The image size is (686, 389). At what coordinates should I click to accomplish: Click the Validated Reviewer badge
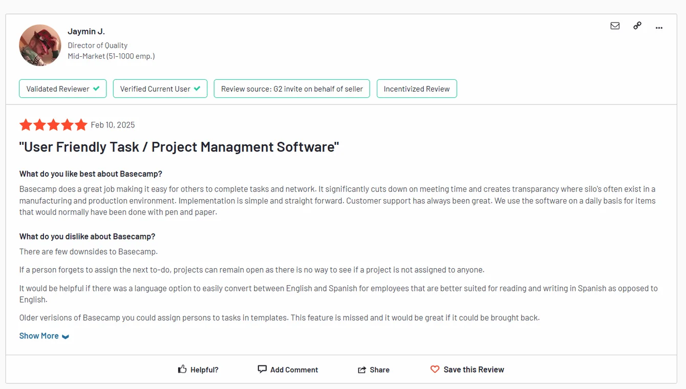62,89
